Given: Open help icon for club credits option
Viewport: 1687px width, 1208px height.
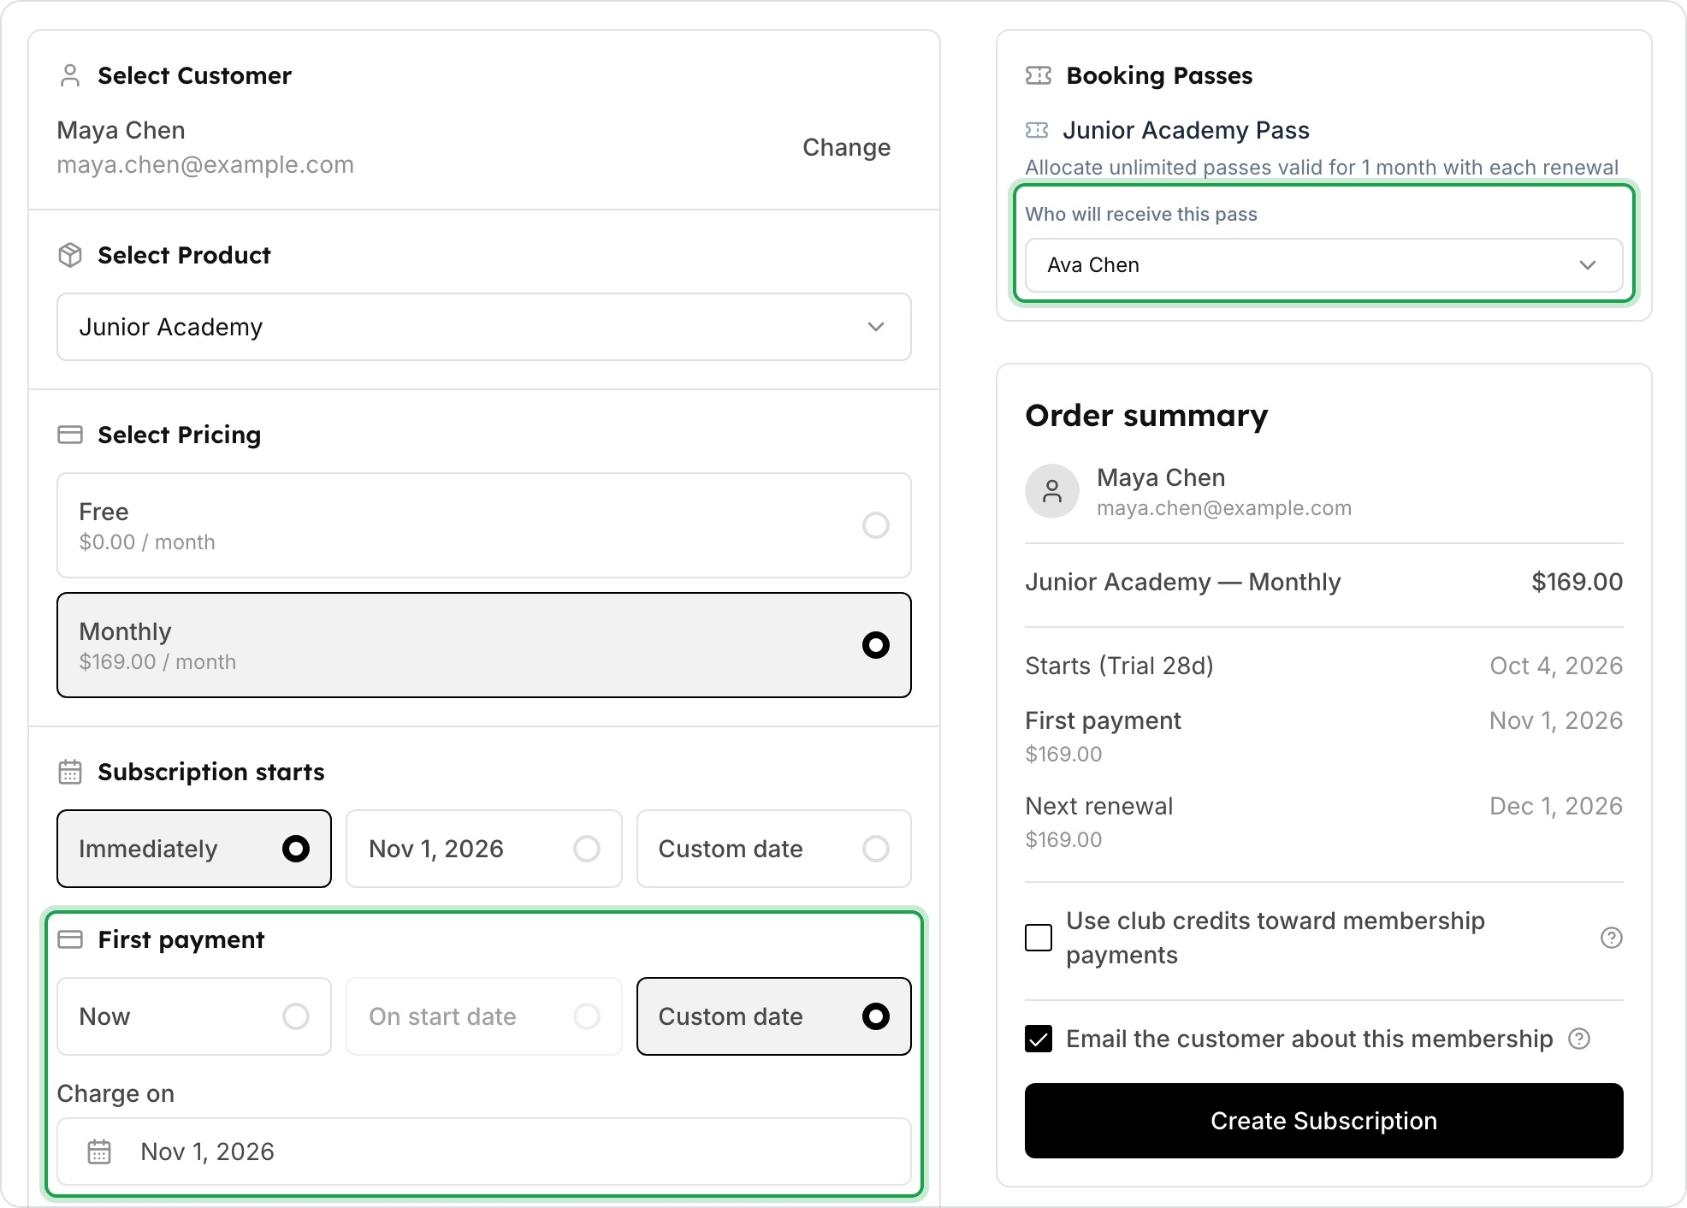Looking at the screenshot, I should pyautogui.click(x=1612, y=938).
